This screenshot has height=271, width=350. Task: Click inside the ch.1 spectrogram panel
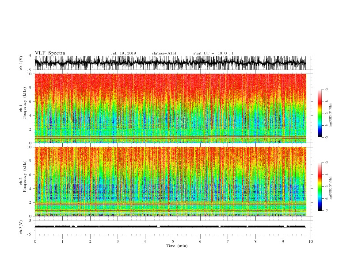170,108
